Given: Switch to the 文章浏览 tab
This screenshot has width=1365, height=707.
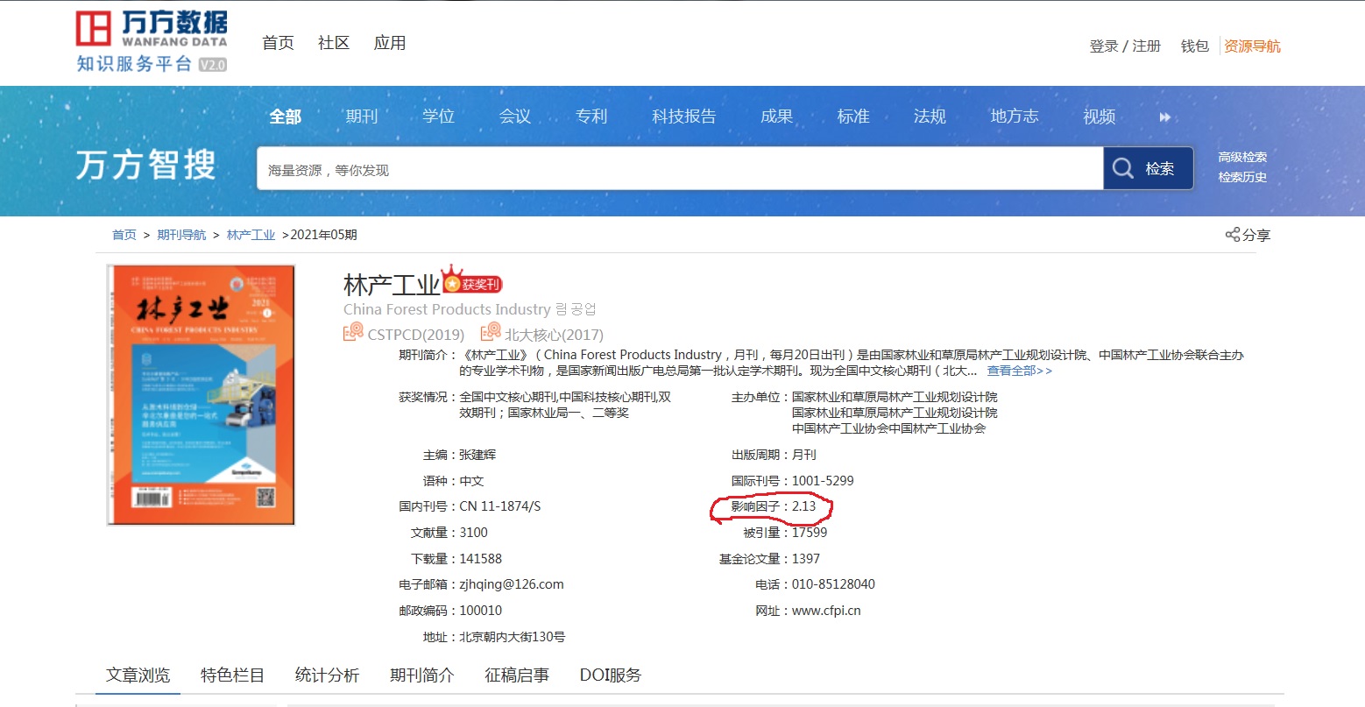Looking at the screenshot, I should (138, 675).
